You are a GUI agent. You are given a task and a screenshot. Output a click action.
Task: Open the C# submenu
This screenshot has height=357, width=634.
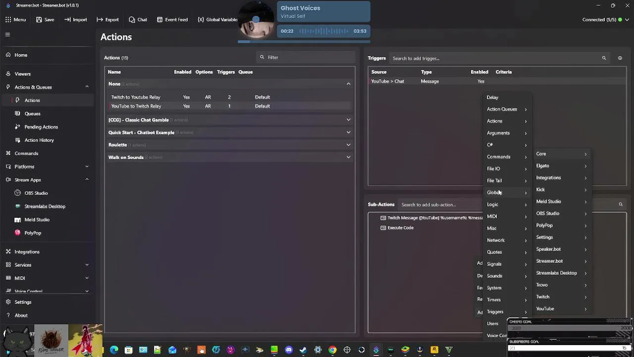507,145
